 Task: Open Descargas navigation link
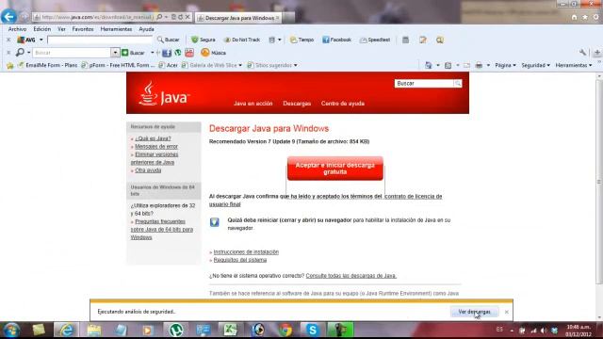(x=297, y=104)
